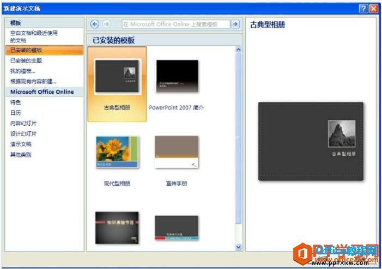Screen dimensions: 382x269
Task: Click the Office Online search templates field
Action: [x=176, y=24]
